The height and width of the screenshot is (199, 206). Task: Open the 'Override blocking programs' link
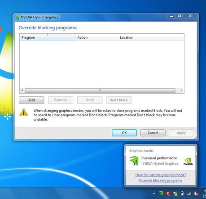click(160, 181)
